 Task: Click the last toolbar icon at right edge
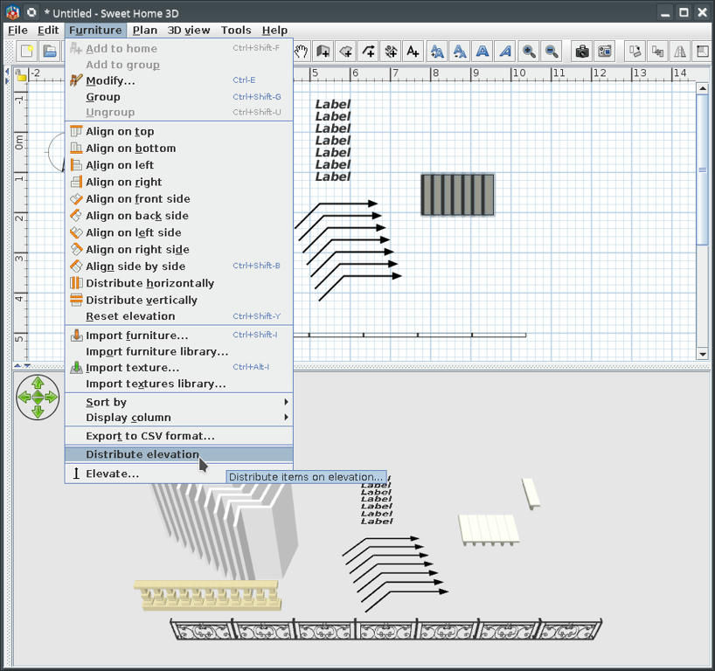tap(703, 51)
